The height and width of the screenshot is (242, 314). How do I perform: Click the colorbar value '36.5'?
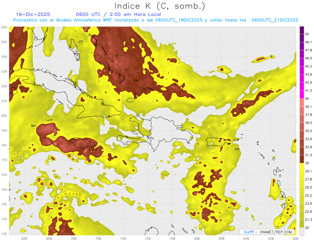[309, 123]
